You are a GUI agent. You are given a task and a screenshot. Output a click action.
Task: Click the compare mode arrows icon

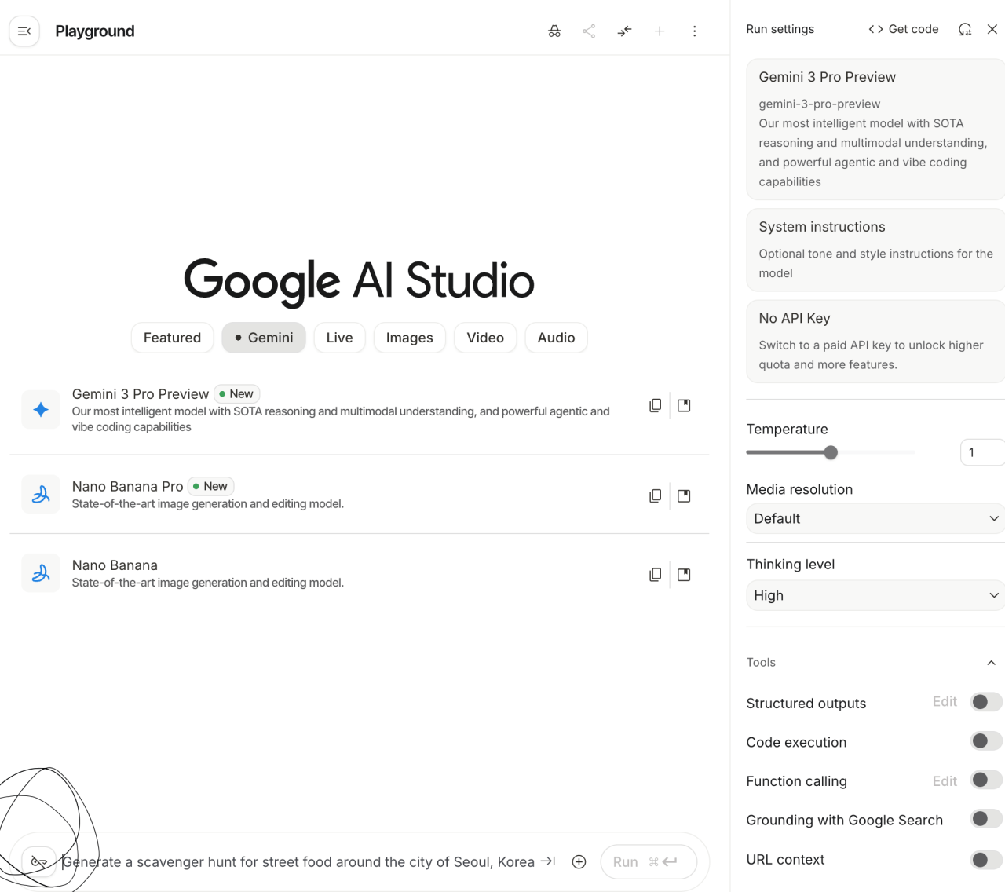(x=624, y=31)
